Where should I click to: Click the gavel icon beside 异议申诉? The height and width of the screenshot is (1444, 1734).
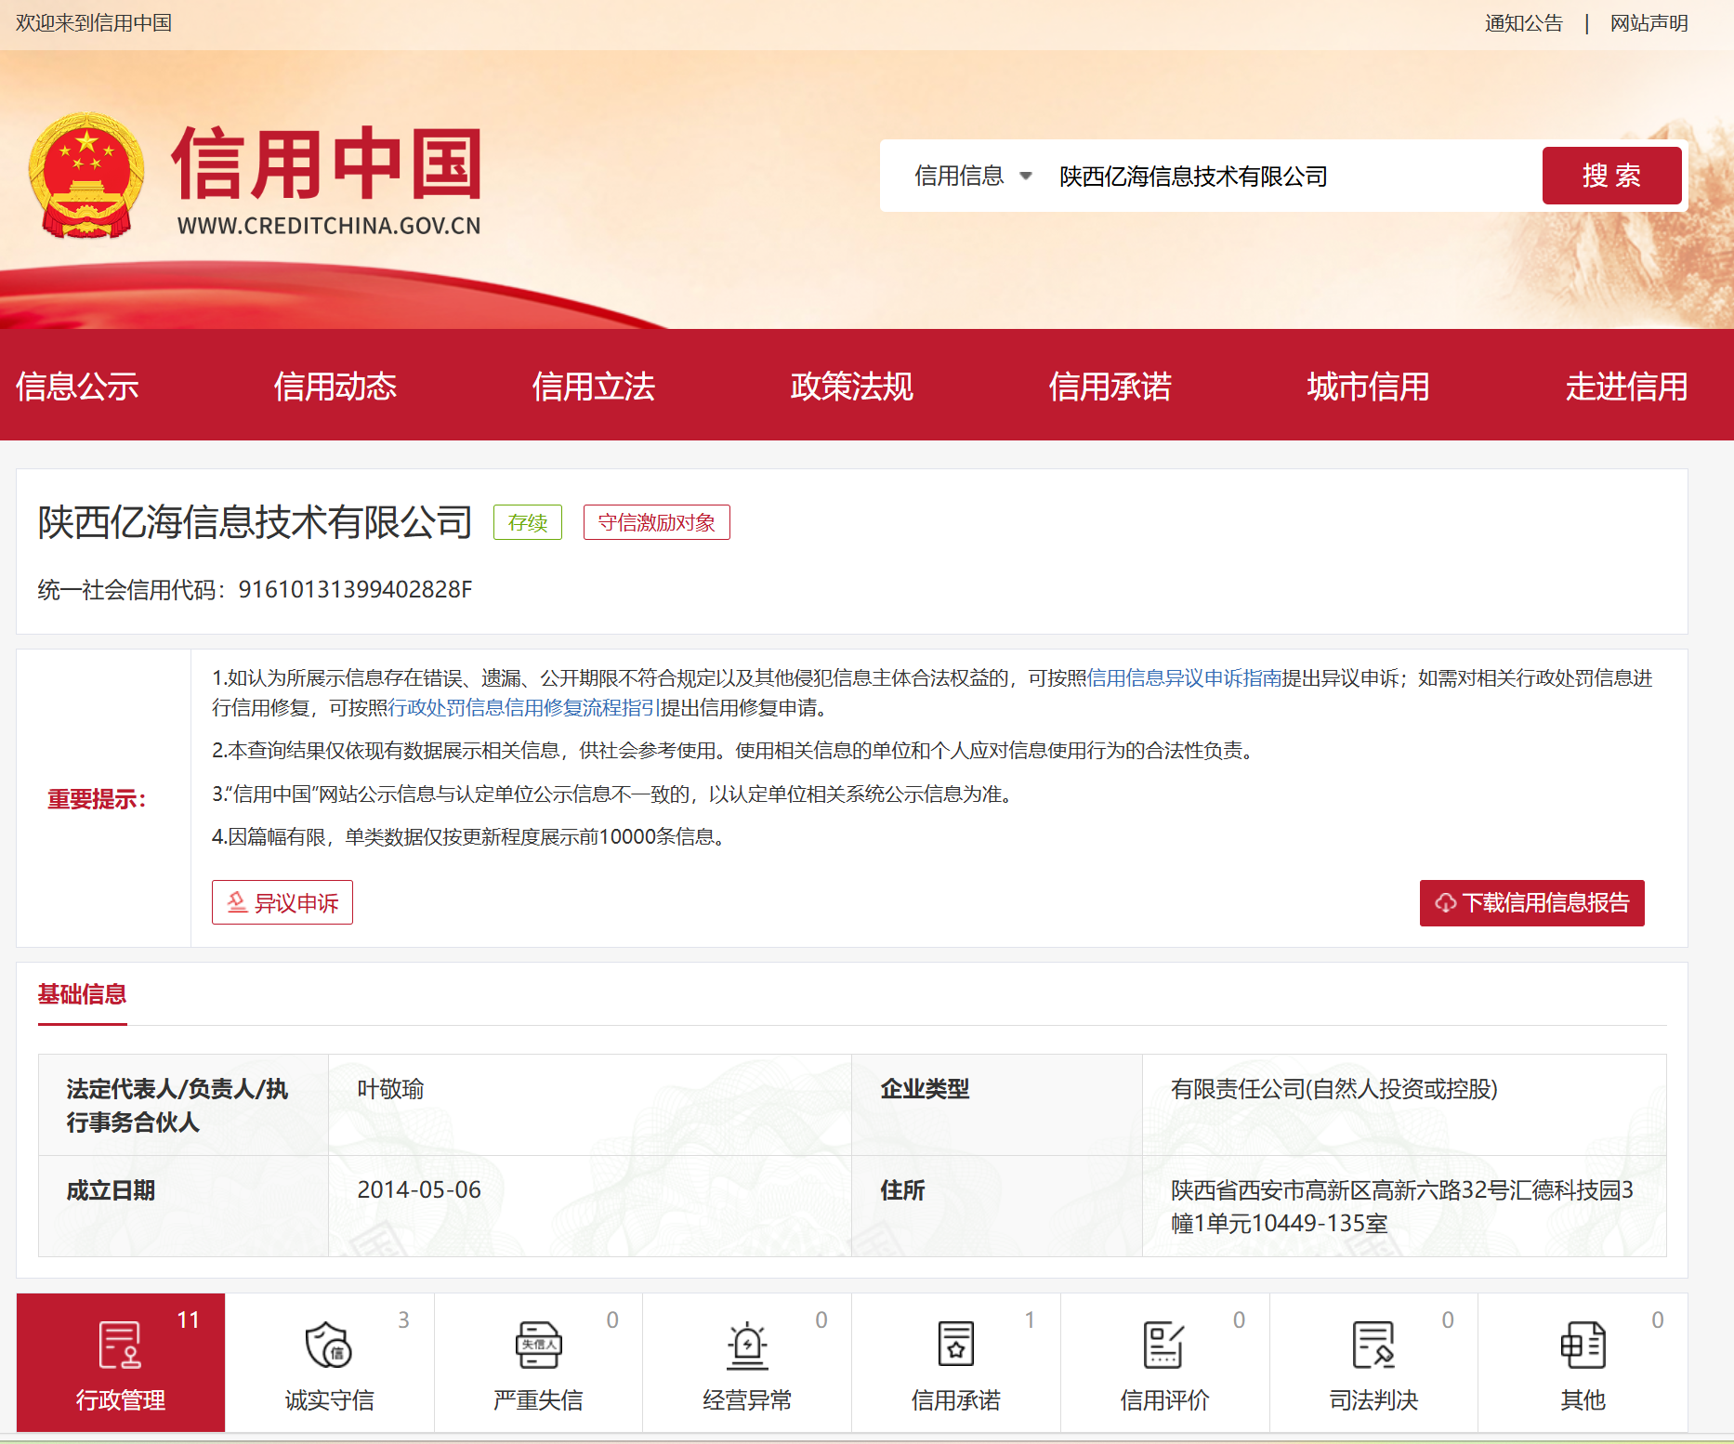tap(237, 902)
